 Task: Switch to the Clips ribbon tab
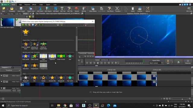pos(20,5)
